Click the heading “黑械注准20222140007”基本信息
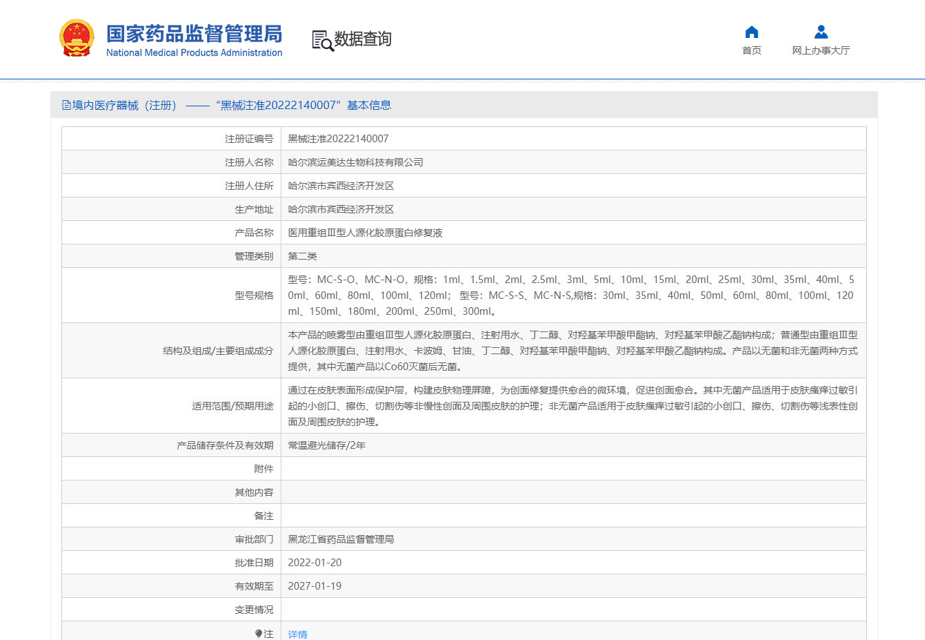925x640 pixels. tap(304, 105)
